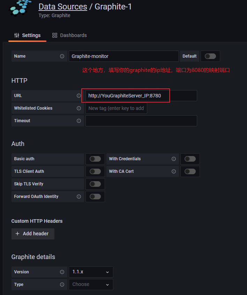
Task: Open the Version 1.1.x dropdown
Action: point(91,272)
